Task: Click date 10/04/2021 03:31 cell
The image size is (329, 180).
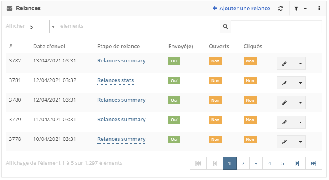Action: tap(54, 139)
